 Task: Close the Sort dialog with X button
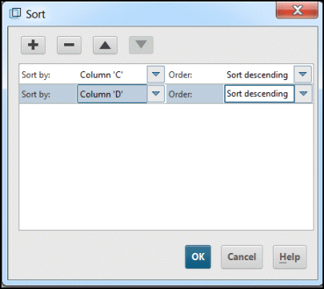(297, 10)
